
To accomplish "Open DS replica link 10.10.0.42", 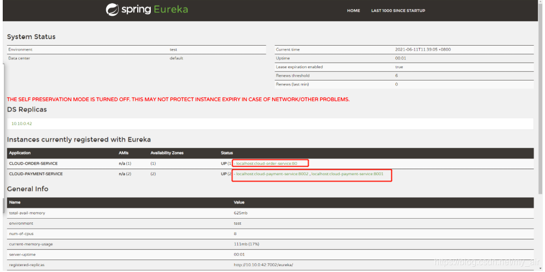I will click(22, 123).
